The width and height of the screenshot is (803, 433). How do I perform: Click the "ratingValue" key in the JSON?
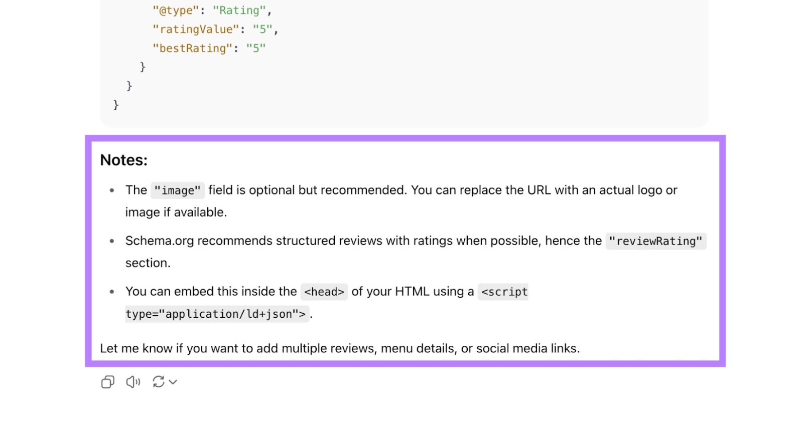[x=193, y=30]
